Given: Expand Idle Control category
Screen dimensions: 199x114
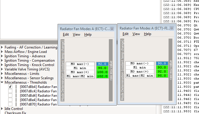Looking at the screenshot, I should (2, 109).
